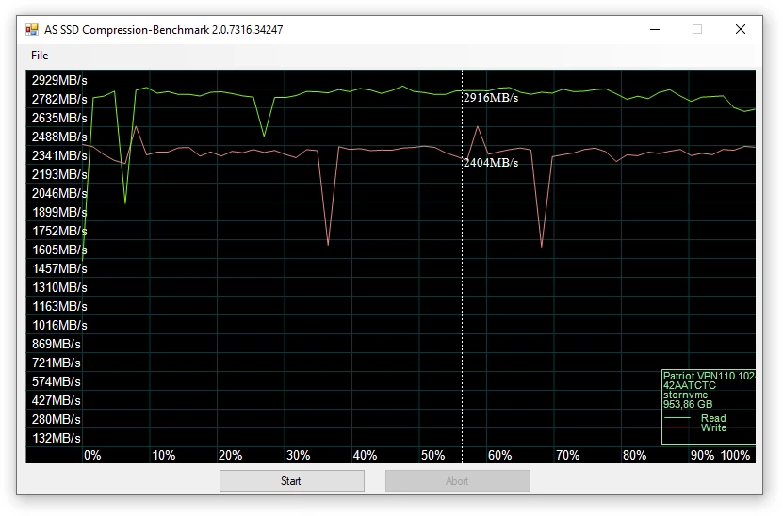Select the 1457MB/s axis label

tap(59, 268)
